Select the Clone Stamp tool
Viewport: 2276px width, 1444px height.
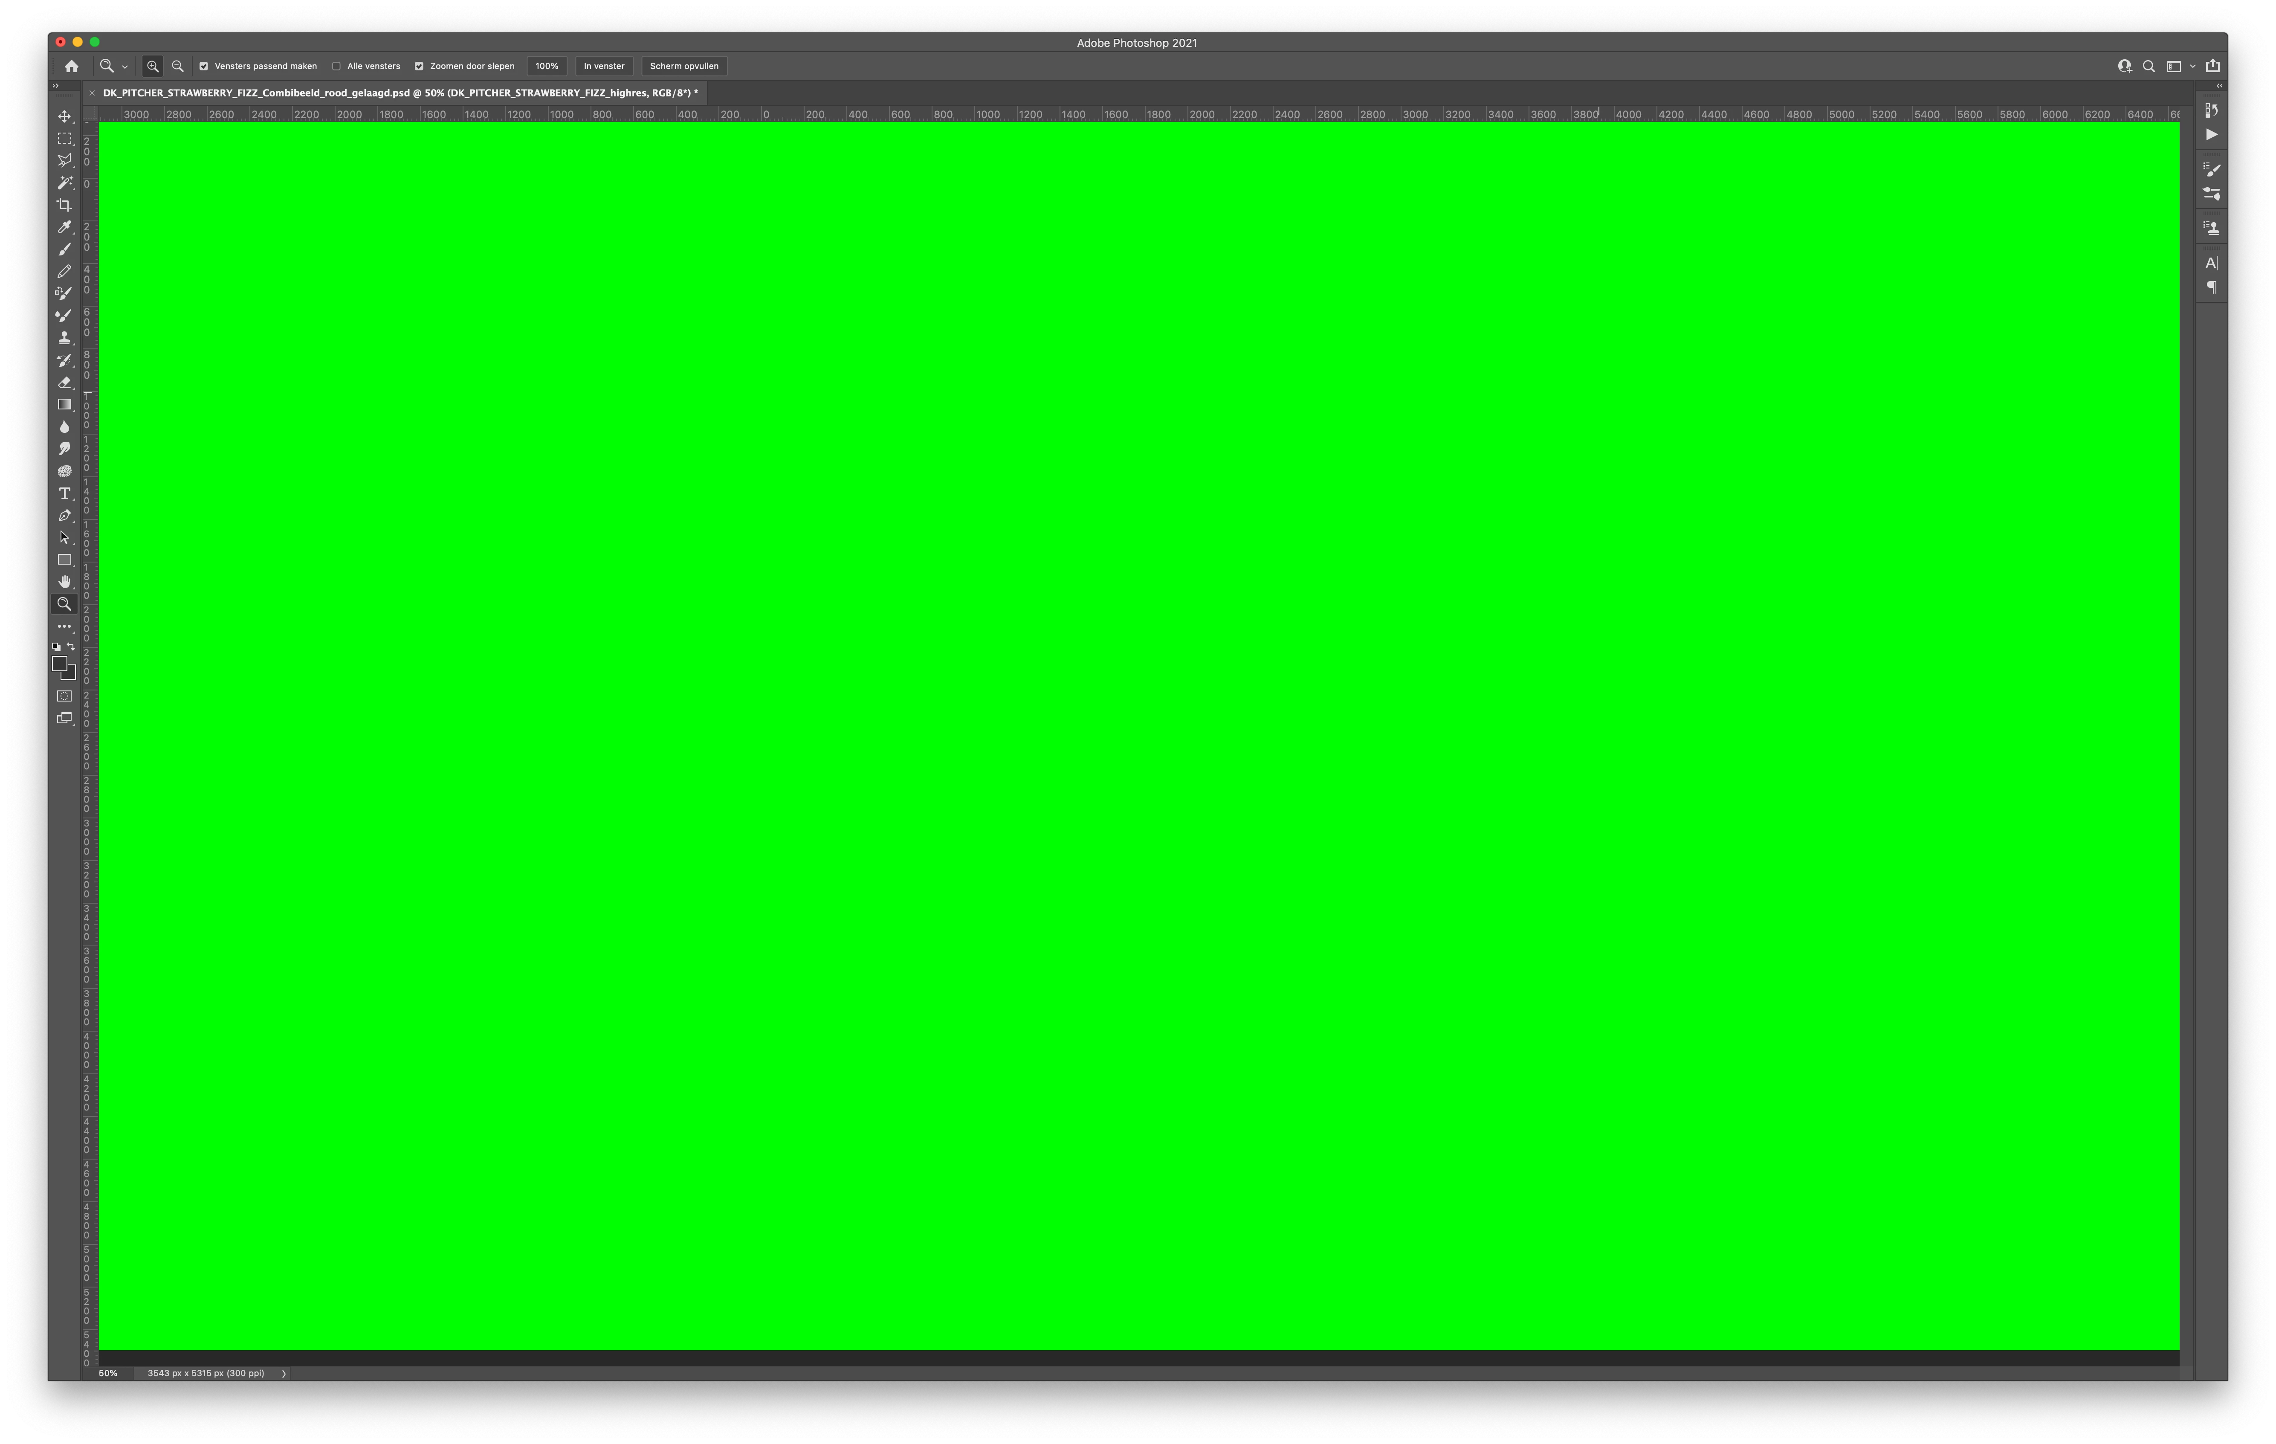click(64, 338)
